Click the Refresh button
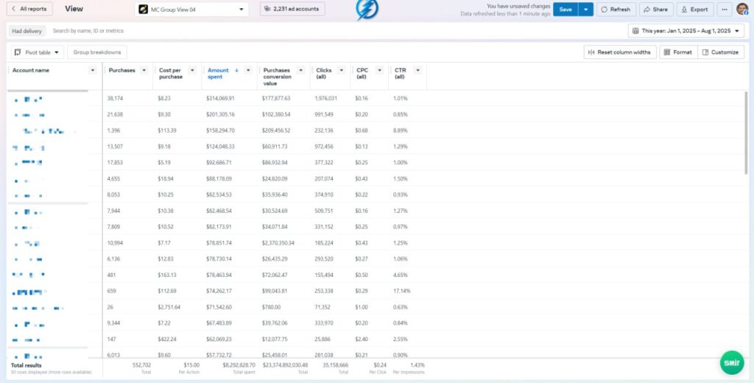 616,10
